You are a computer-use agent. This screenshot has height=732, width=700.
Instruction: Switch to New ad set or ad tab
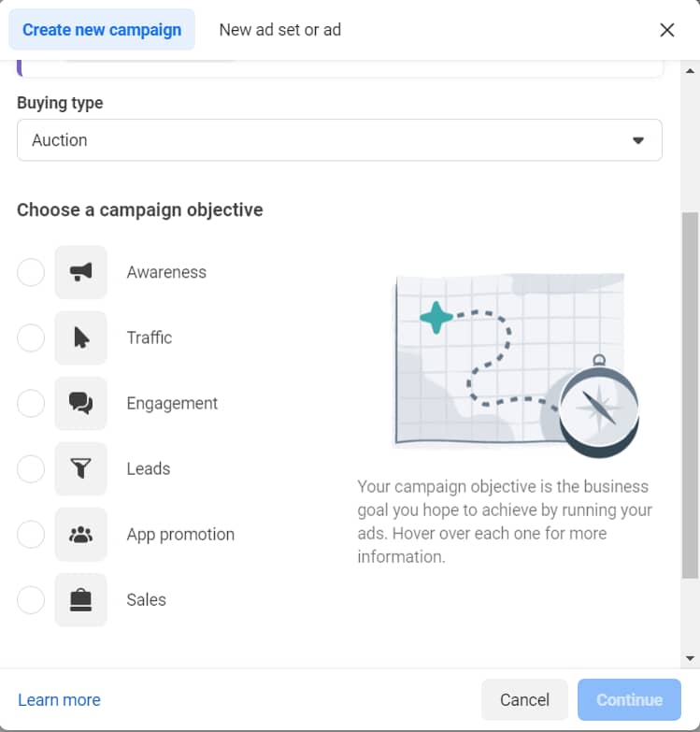(280, 29)
